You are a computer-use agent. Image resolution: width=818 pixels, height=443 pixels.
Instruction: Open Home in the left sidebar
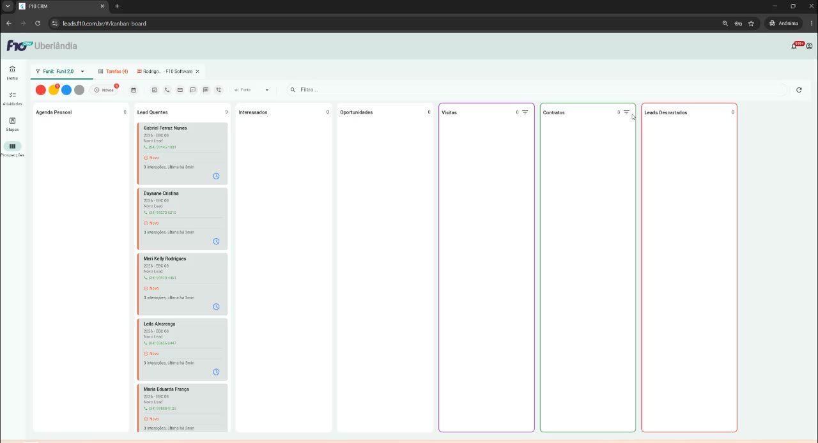coord(12,72)
